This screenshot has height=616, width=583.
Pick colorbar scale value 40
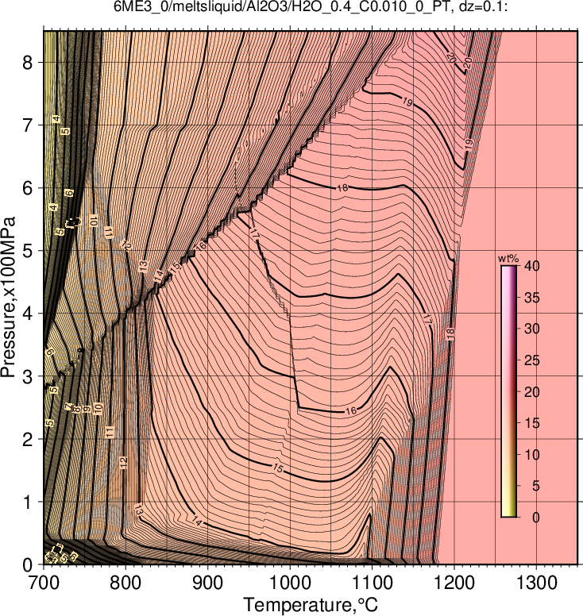click(531, 266)
